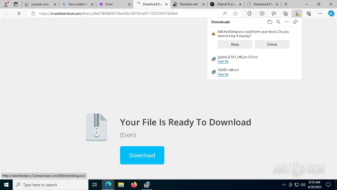Image resolution: width=337 pixels, height=190 pixels.
Task: Open the network status tray icon
Action: 297,185
